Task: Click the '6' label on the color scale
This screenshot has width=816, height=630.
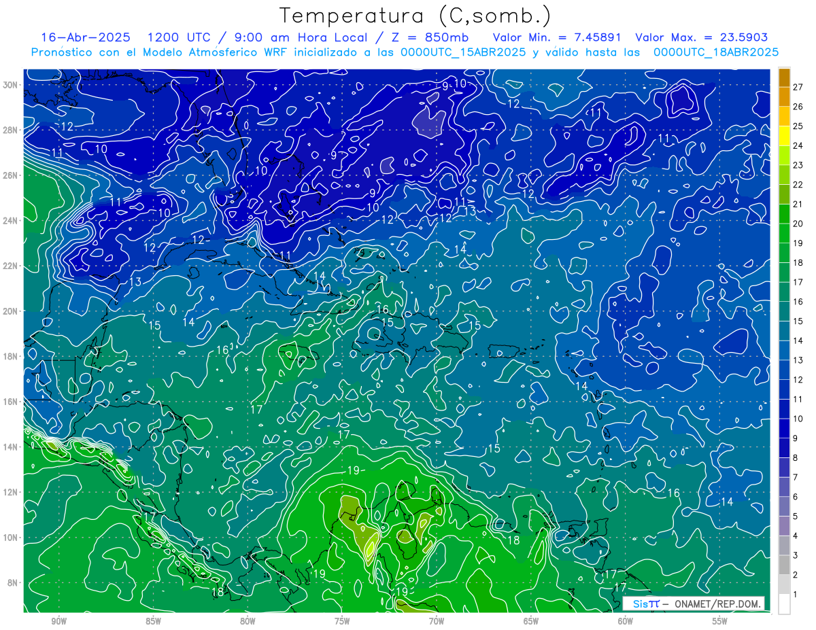Action: pyautogui.click(x=796, y=497)
